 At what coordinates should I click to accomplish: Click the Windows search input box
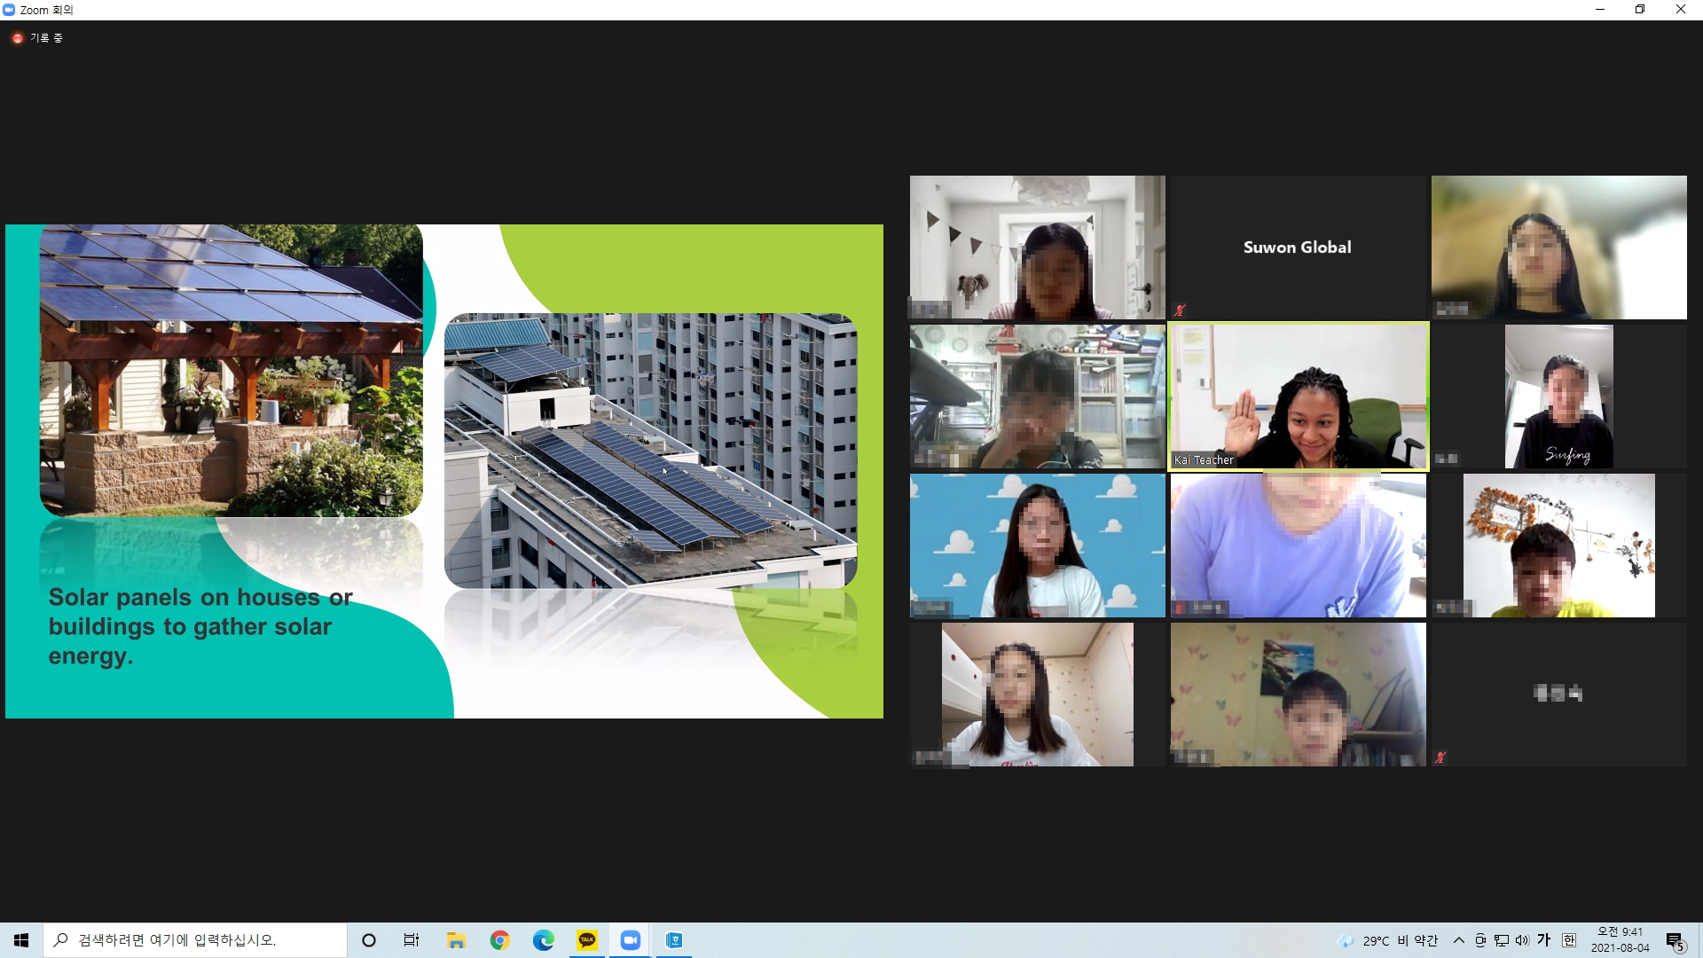click(x=195, y=940)
